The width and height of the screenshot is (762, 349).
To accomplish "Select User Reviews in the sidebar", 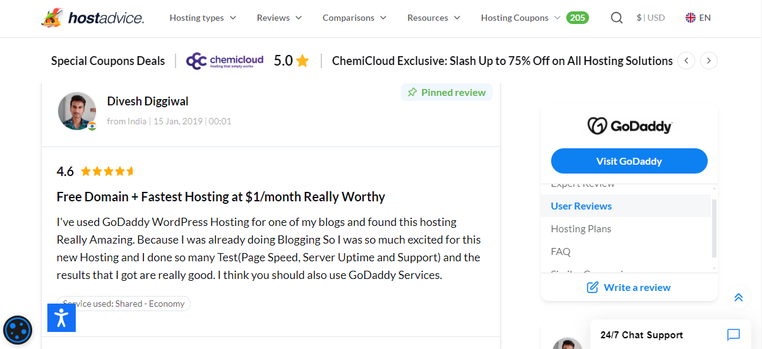I will pyautogui.click(x=581, y=206).
